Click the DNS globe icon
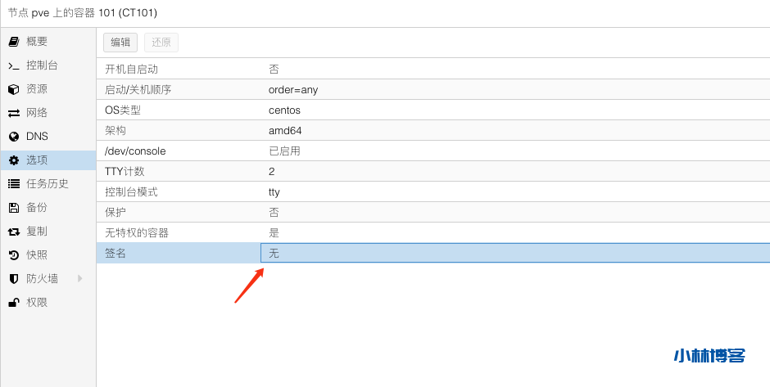The image size is (770, 387). point(13,137)
